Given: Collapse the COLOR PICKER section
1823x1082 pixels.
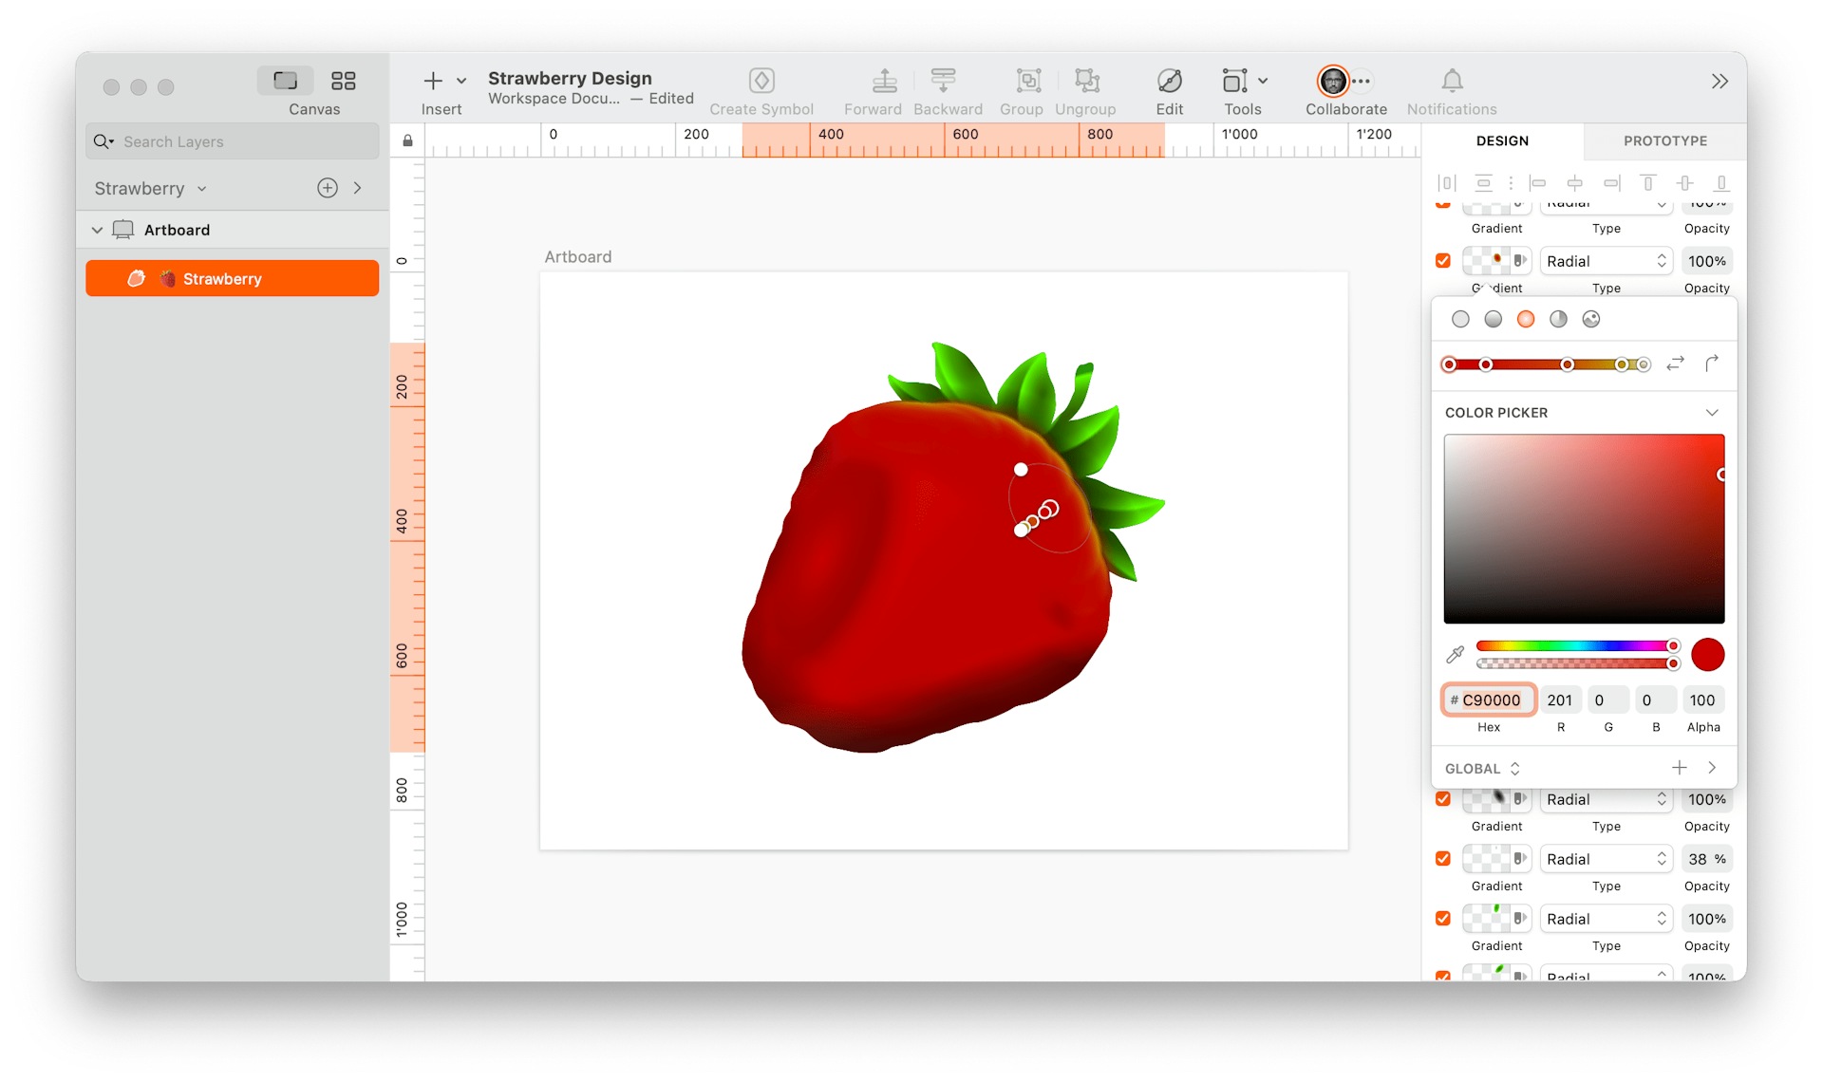Looking at the screenshot, I should coord(1712,412).
